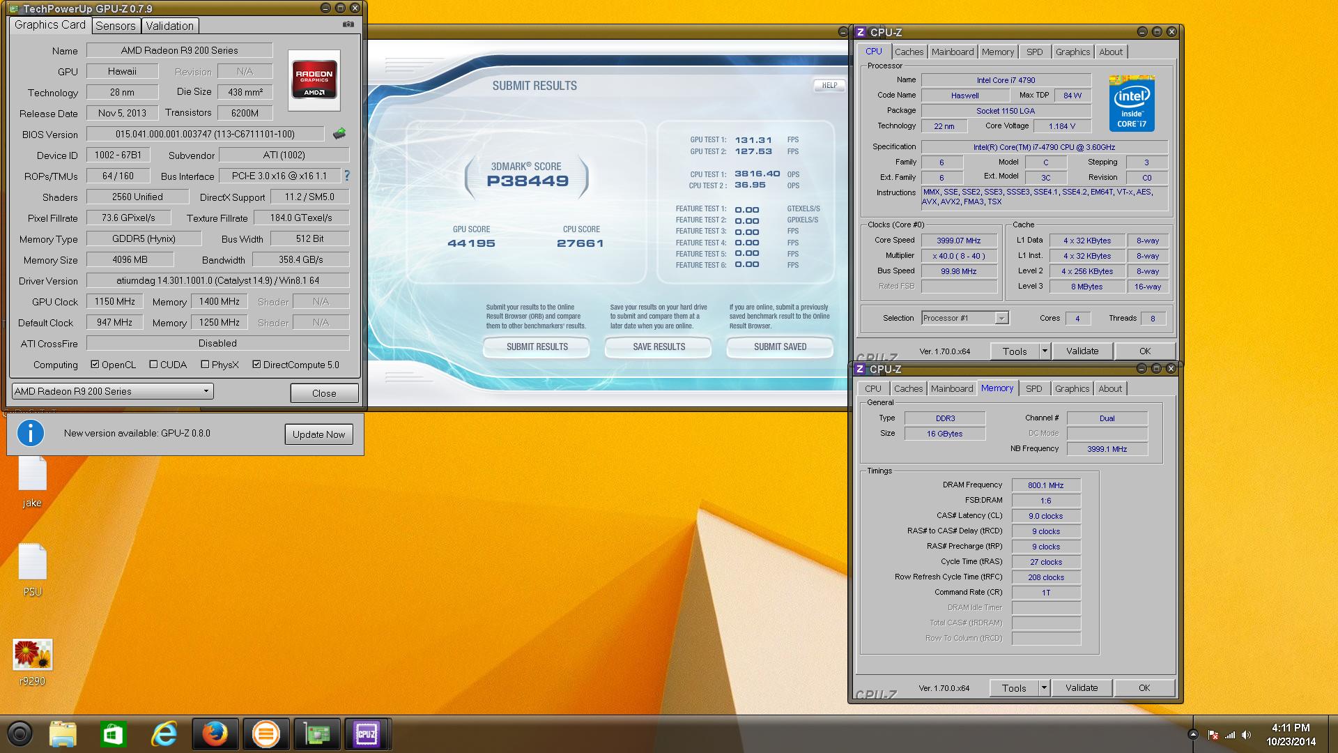
Task: Click the P38449 3DMark score
Action: [528, 181]
